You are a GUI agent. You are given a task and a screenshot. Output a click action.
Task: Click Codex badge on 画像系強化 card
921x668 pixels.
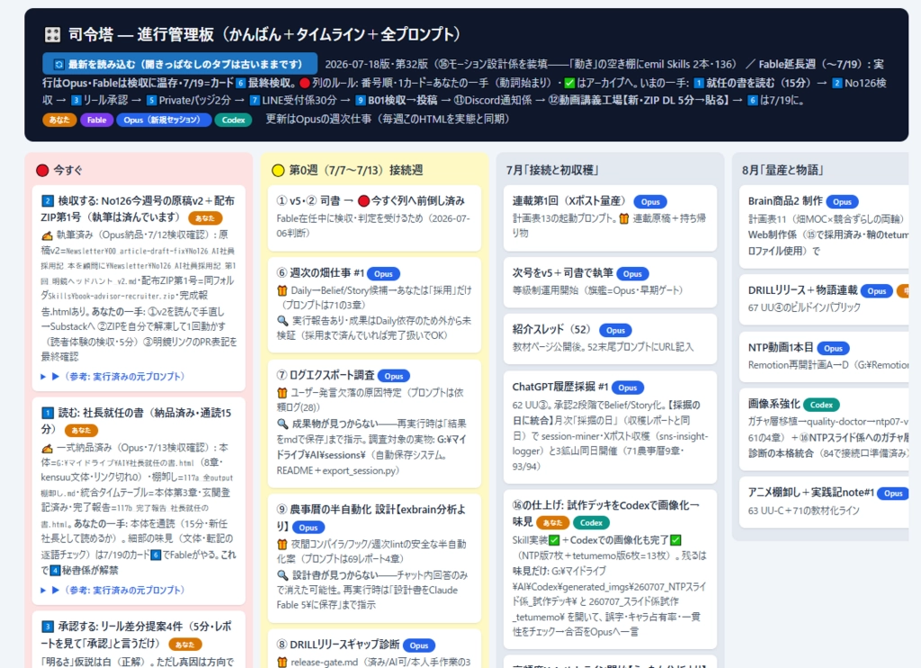[821, 405]
